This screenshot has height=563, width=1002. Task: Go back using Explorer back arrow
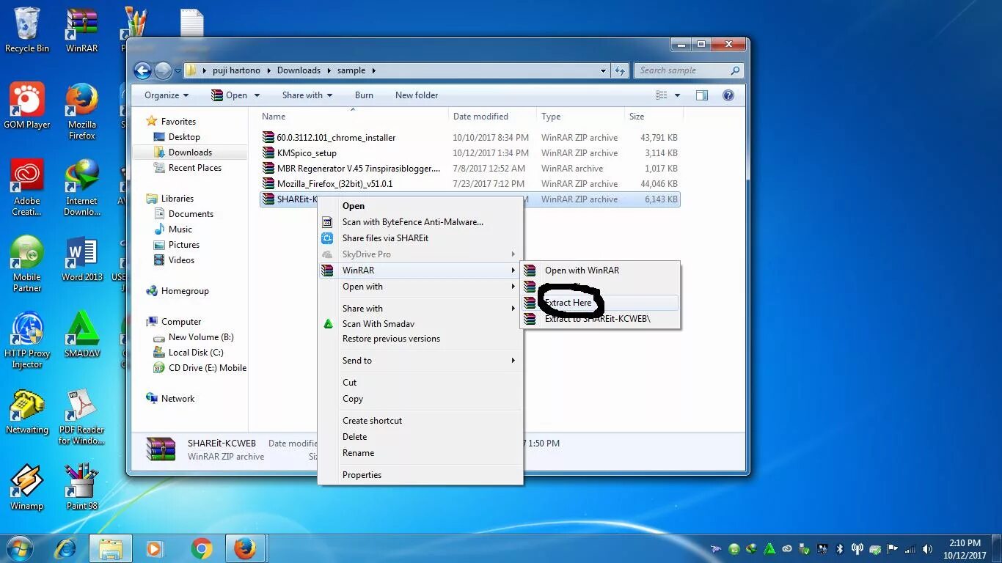(142, 70)
